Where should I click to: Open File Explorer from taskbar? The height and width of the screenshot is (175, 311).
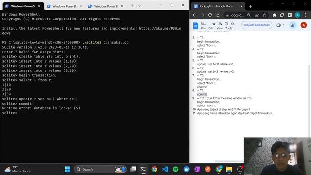pyautogui.click(x=229, y=169)
